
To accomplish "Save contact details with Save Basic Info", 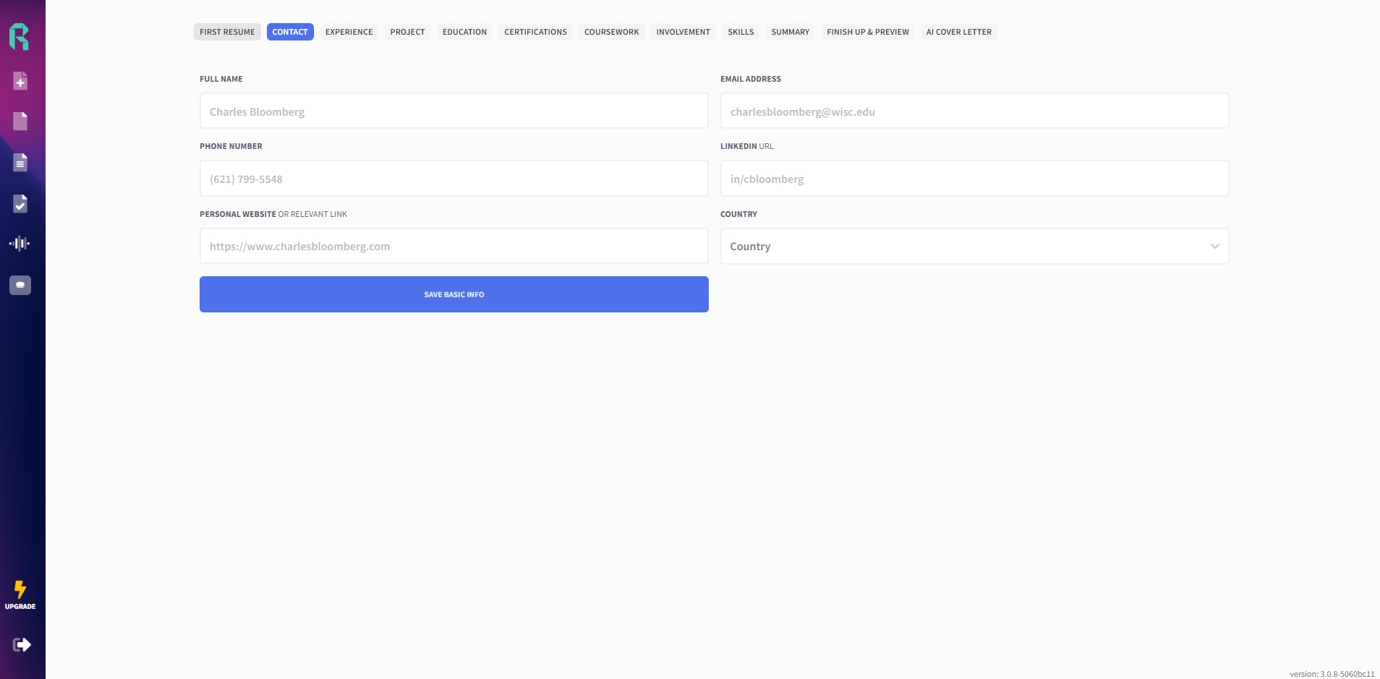I will click(454, 294).
